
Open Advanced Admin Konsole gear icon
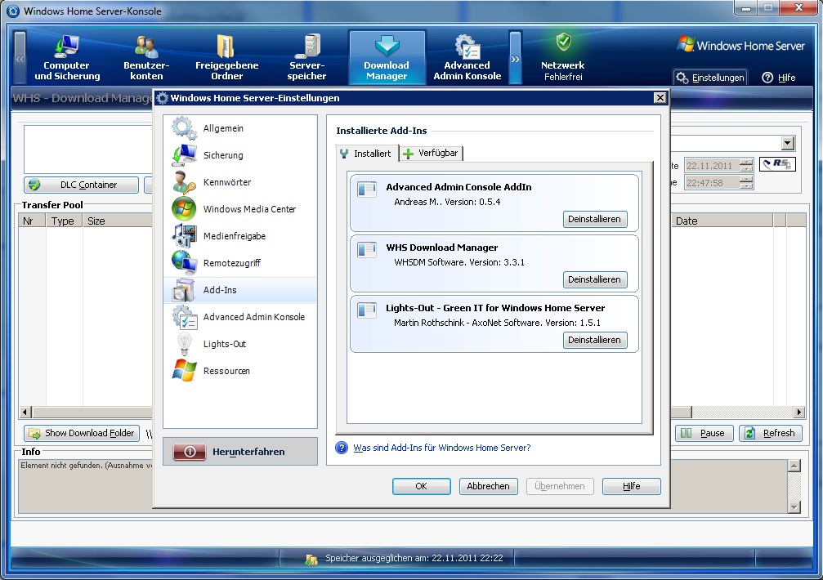467,47
